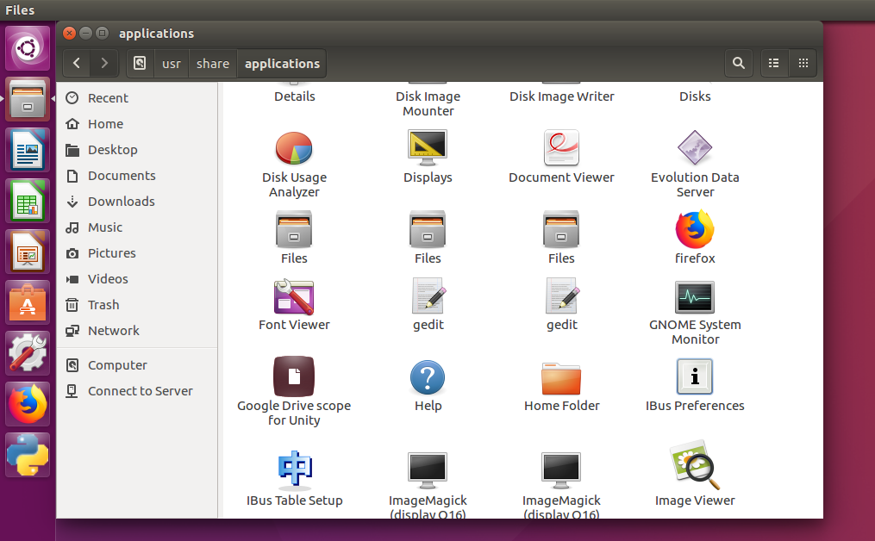Open Videos in the sidebar
The image size is (875, 541).
click(x=137, y=279)
